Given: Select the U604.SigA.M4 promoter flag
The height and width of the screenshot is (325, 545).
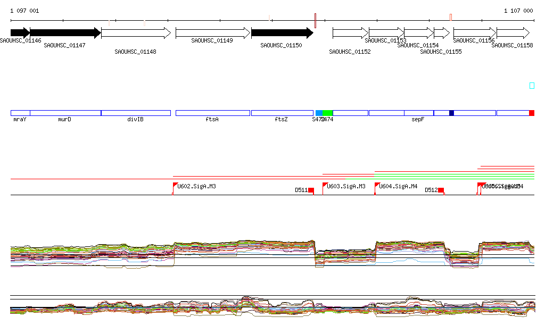Looking at the screenshot, I should (377, 186).
